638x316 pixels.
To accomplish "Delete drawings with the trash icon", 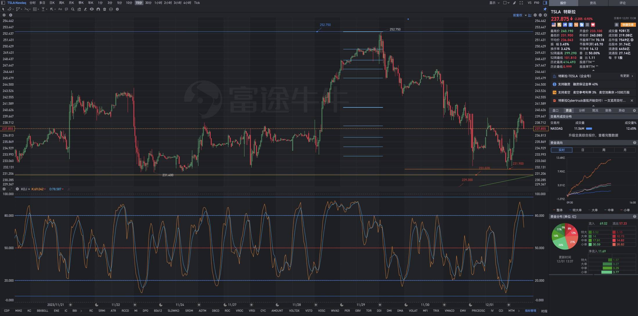I will pyautogui.click(x=105, y=9).
